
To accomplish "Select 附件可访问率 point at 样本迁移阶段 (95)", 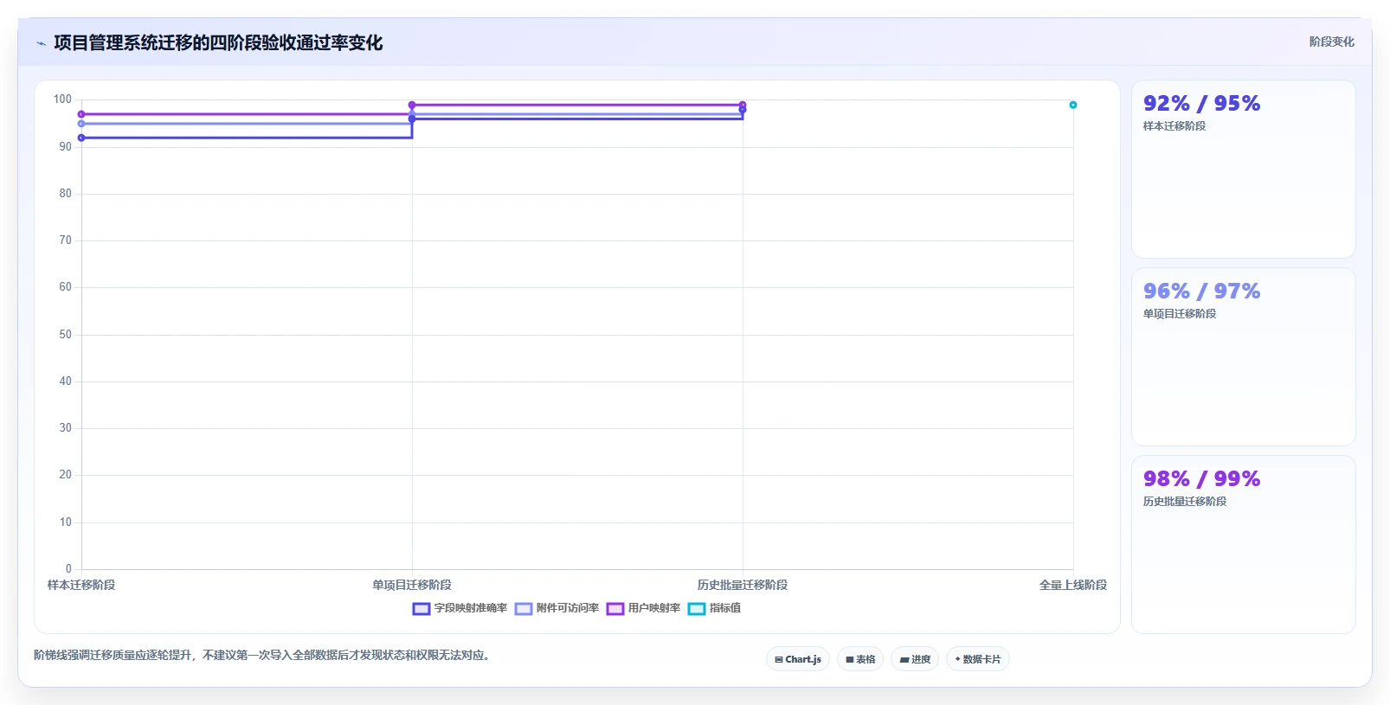I will [81, 124].
